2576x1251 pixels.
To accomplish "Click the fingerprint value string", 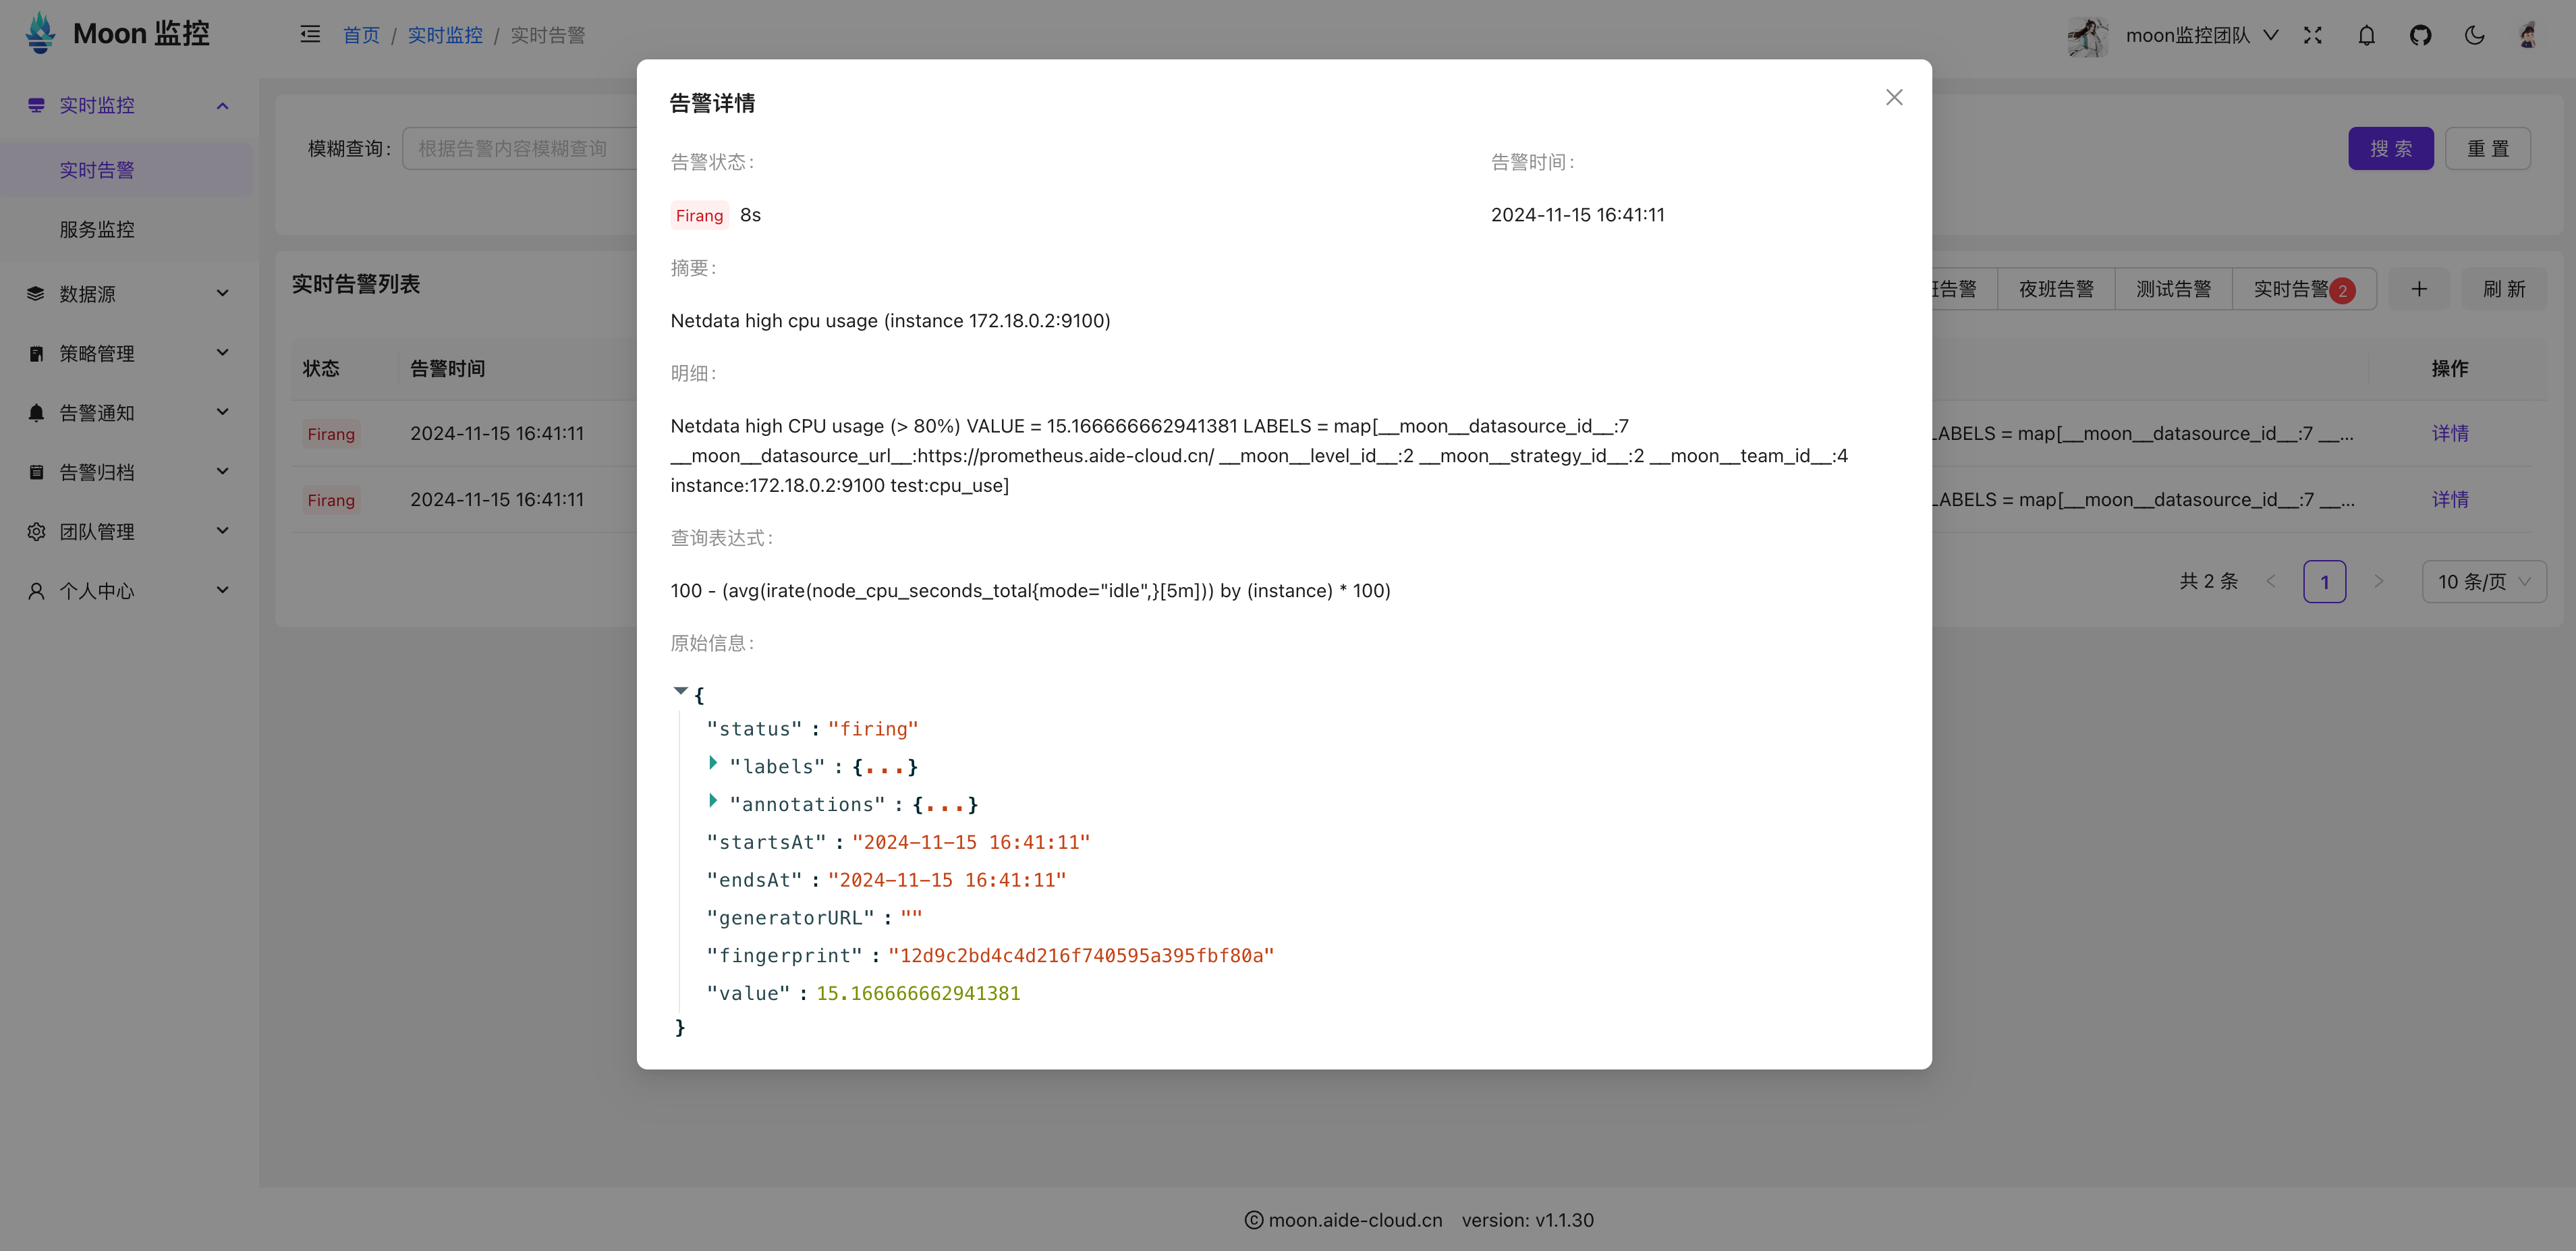I will point(1081,956).
